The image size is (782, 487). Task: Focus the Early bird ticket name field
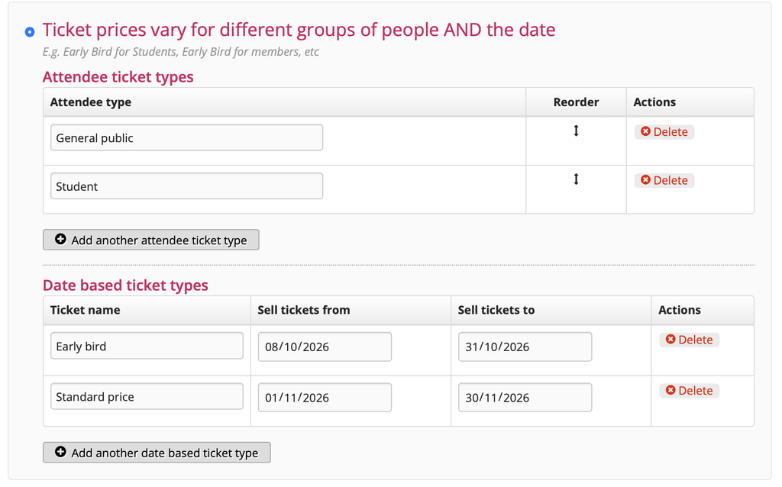tap(147, 346)
